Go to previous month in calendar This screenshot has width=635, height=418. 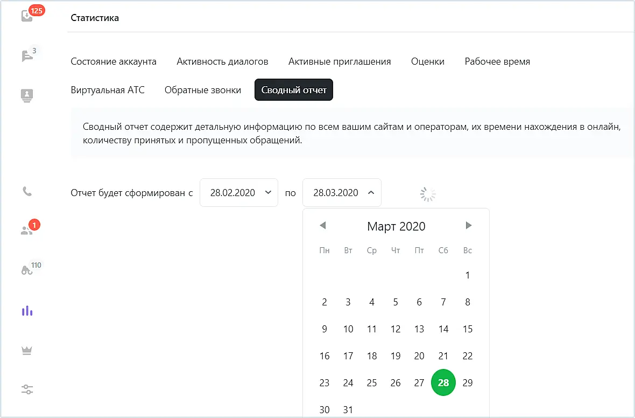coord(323,226)
